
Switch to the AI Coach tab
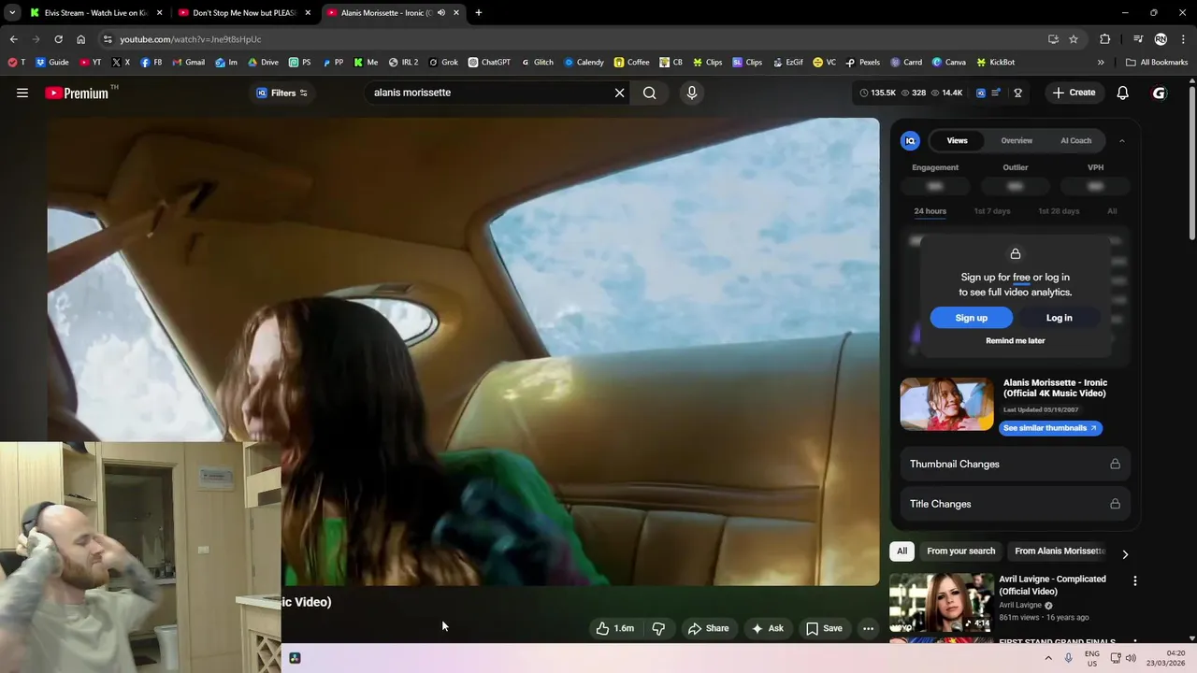pos(1075,140)
